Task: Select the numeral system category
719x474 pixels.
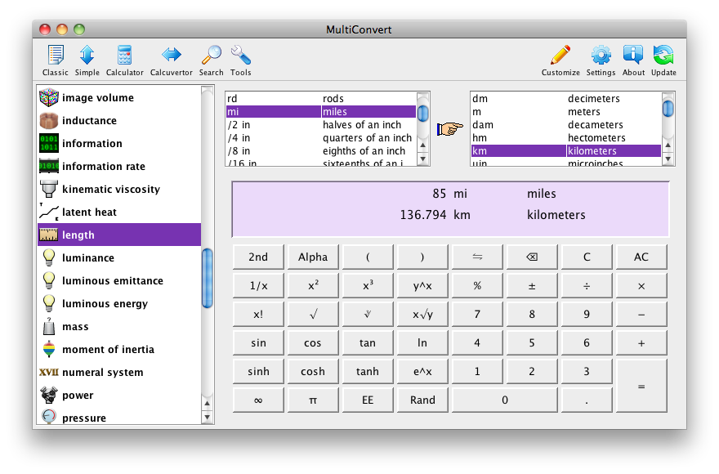Action: 119,373
